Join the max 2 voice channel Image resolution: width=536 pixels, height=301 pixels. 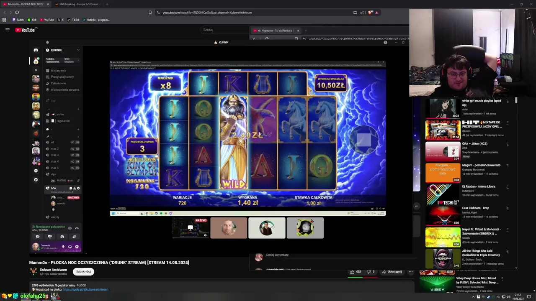(62, 148)
